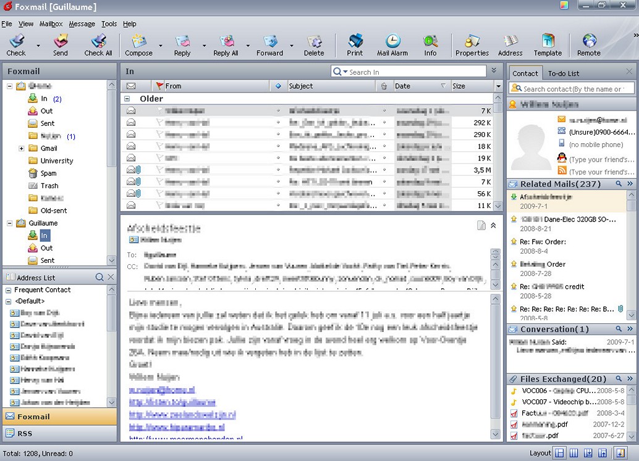Switch to the RSS pane
Viewport: 639px width, 461px height.
tap(59, 433)
